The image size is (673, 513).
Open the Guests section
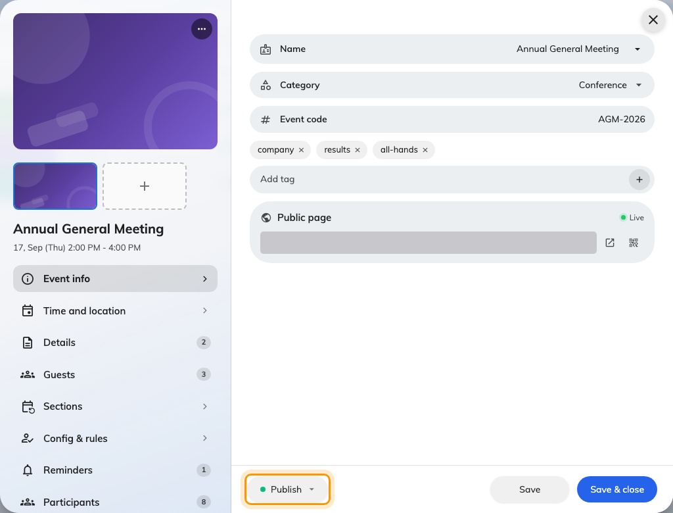pos(115,375)
